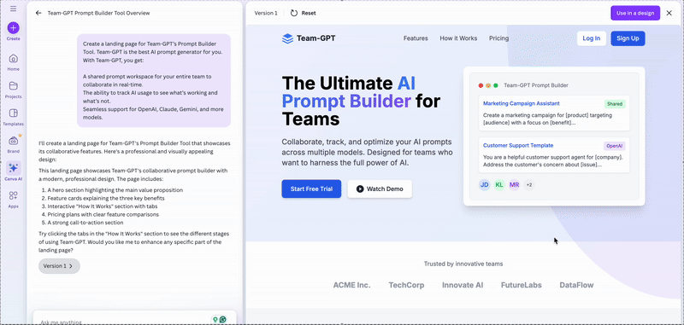Click the ACME Inc. company name
Image resolution: width=684 pixels, height=325 pixels.
(351, 286)
